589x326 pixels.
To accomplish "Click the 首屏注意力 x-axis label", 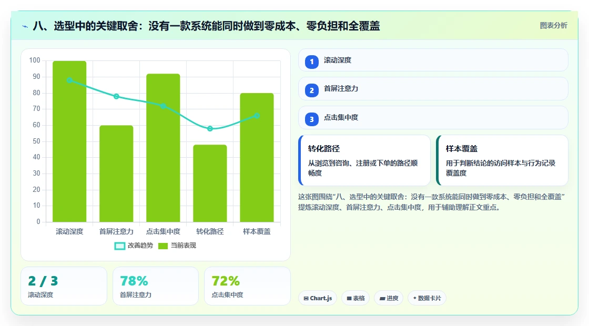I will 116,232.
